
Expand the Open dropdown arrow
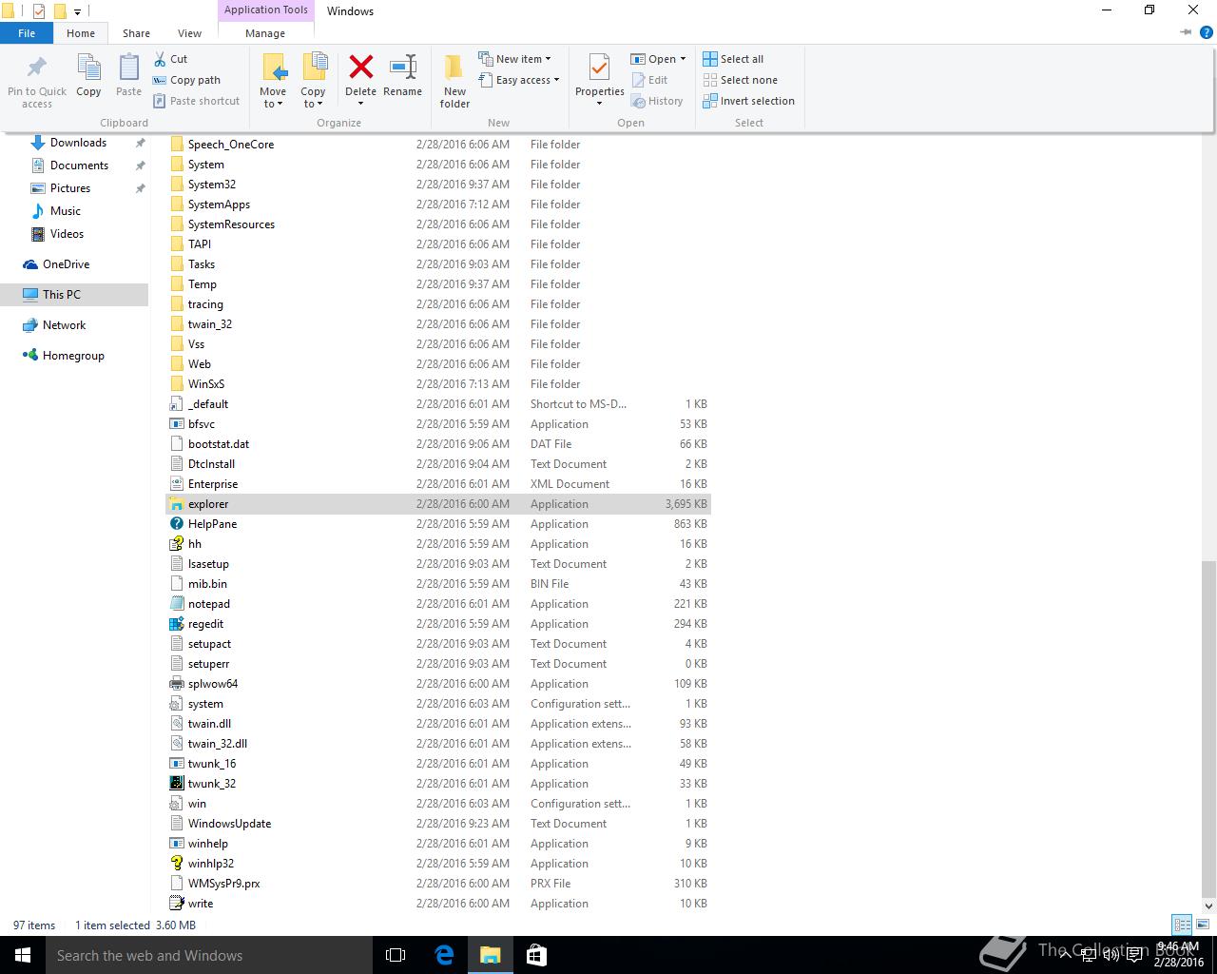683,59
